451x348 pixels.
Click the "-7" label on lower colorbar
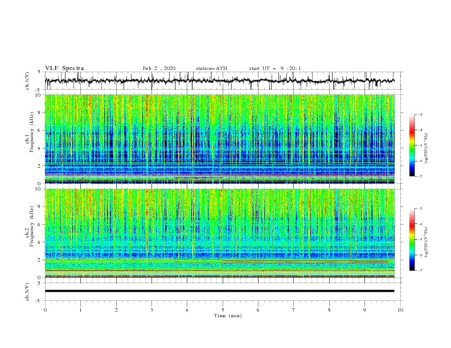pyautogui.click(x=420, y=271)
